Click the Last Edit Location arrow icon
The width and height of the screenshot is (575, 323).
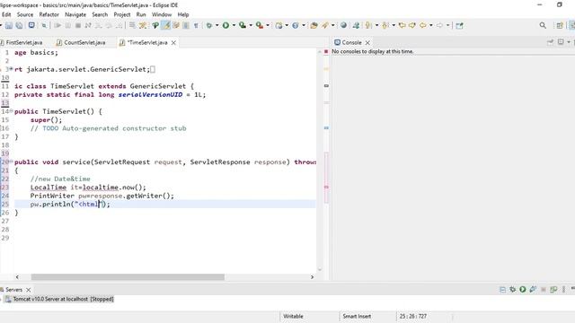tap(402, 25)
